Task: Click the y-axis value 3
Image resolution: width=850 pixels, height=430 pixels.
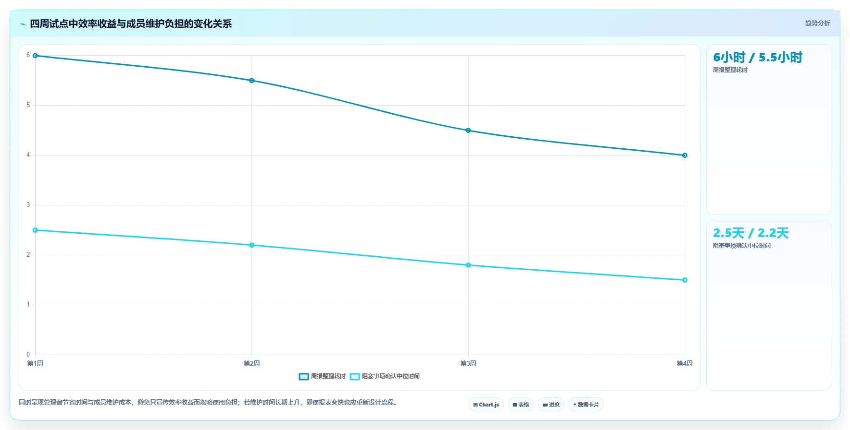Action: point(28,205)
